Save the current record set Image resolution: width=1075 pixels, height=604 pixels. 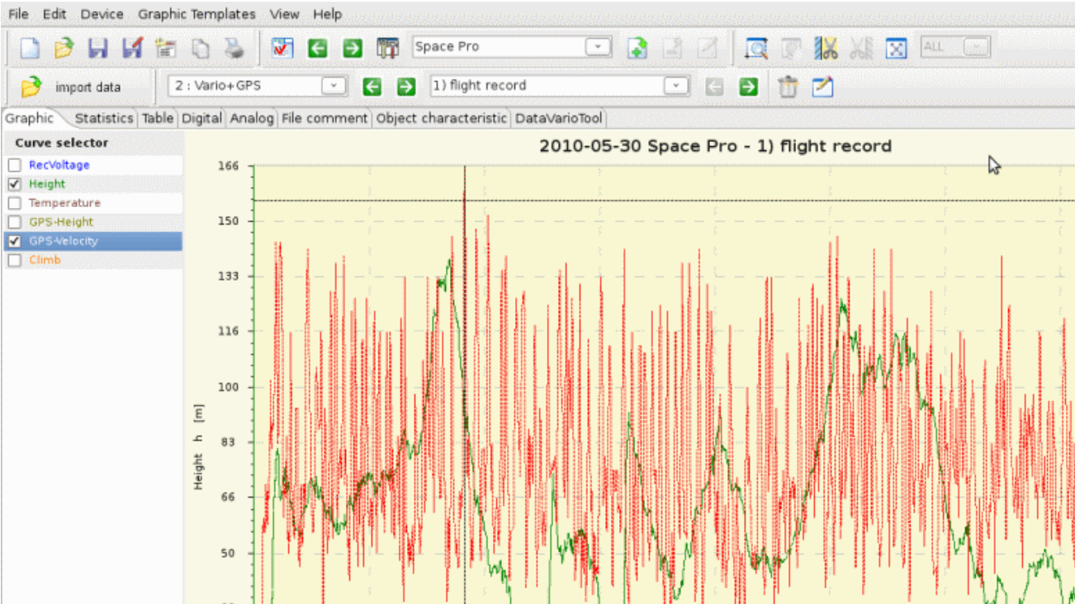point(98,48)
